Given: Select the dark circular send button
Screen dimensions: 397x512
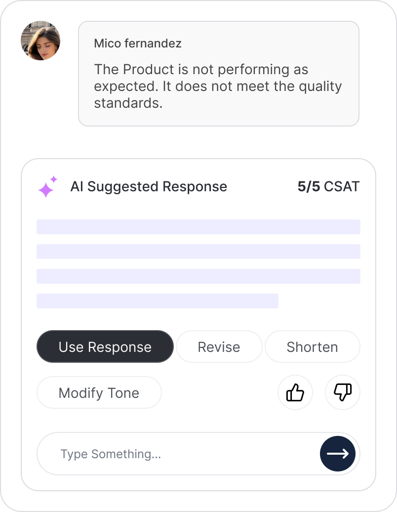Looking at the screenshot, I should tap(338, 454).
